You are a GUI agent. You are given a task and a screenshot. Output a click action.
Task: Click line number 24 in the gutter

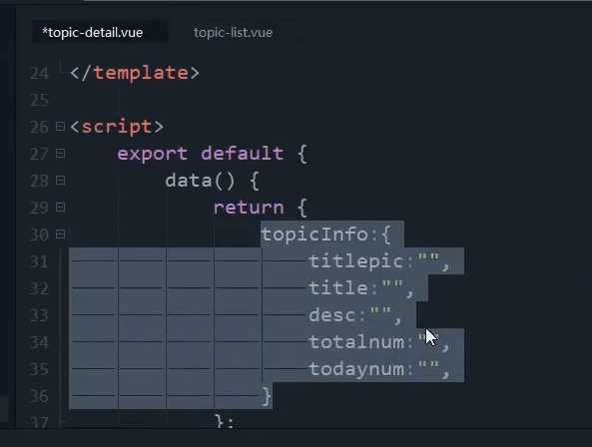point(39,73)
